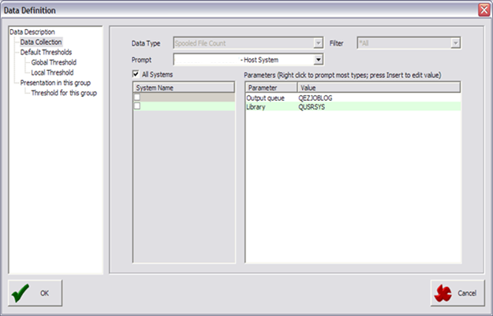Open Threshold for this group item

coord(64,93)
